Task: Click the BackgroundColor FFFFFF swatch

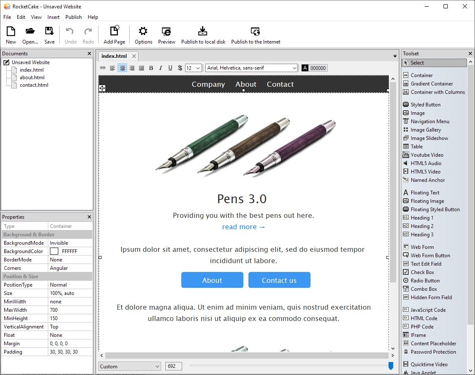Action: pos(54,251)
